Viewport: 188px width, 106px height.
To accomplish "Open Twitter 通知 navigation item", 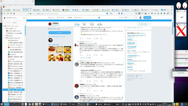I will (x=70, y=18).
